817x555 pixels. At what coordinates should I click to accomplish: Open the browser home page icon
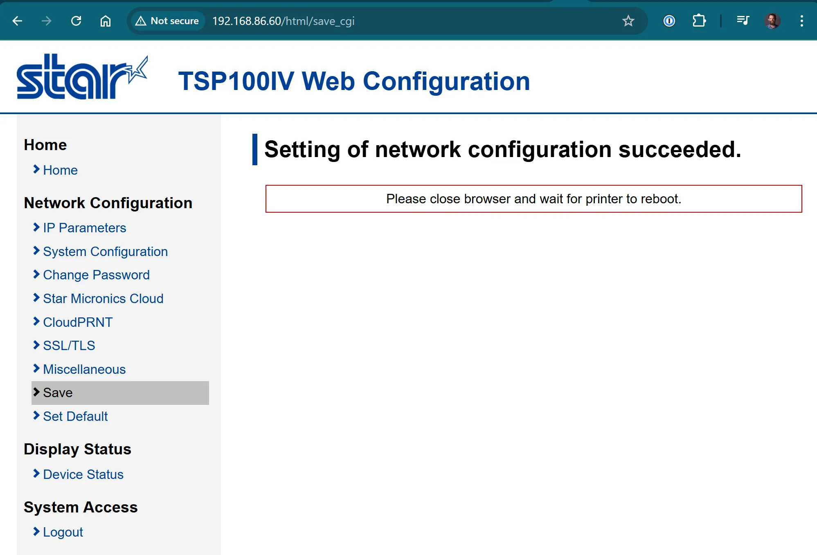click(106, 21)
